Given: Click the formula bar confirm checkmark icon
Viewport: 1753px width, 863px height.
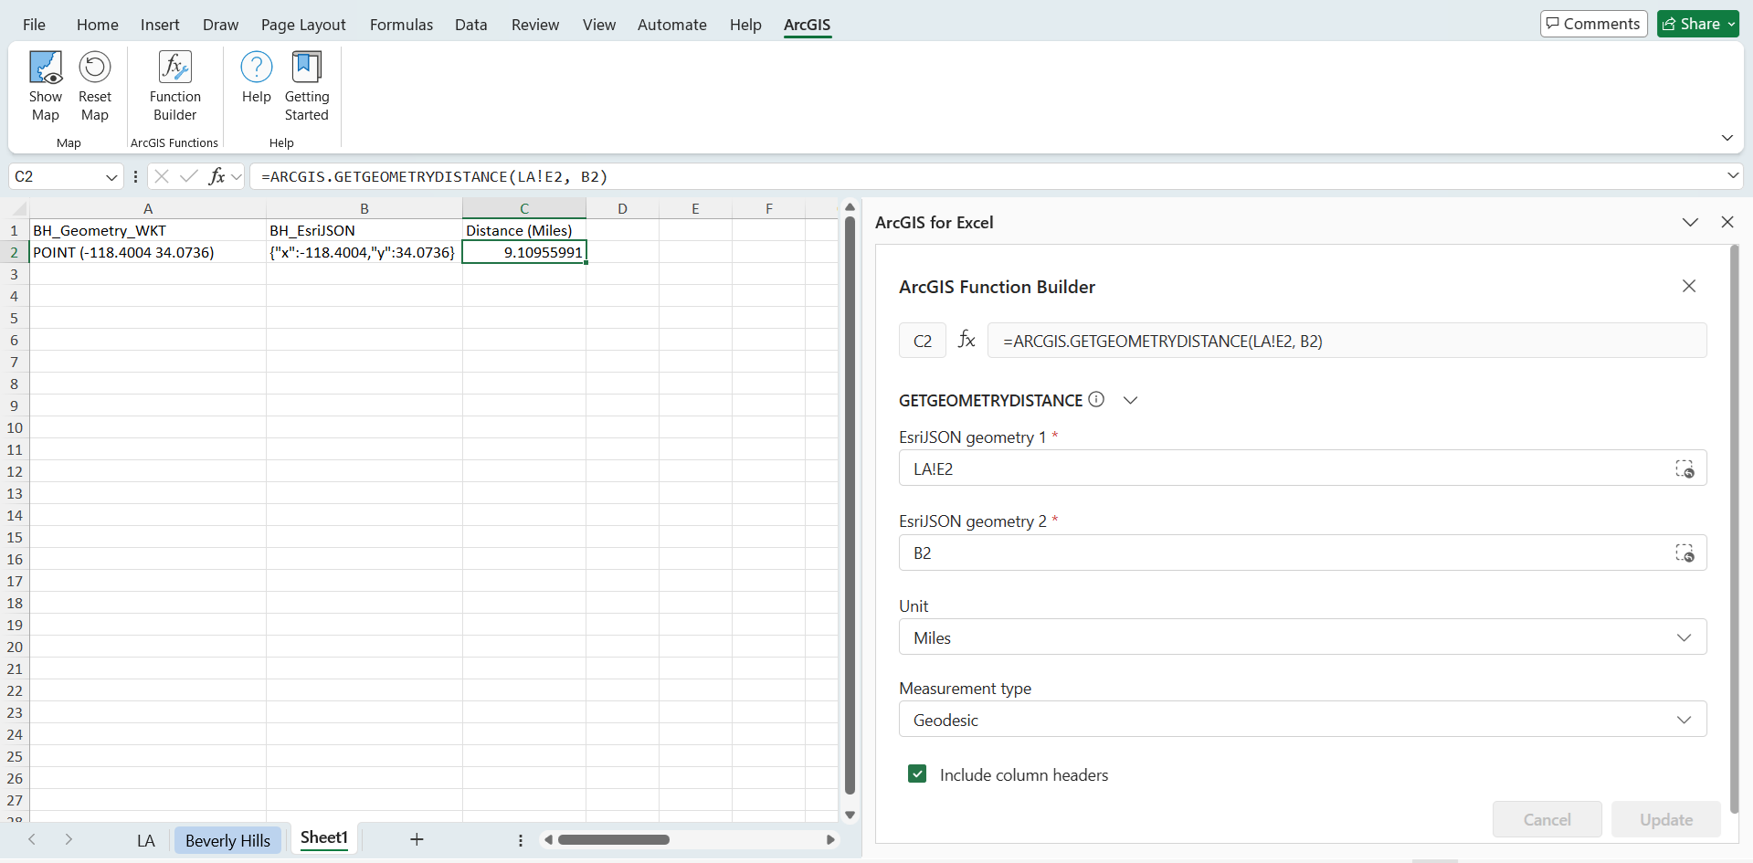Looking at the screenshot, I should pos(189,176).
